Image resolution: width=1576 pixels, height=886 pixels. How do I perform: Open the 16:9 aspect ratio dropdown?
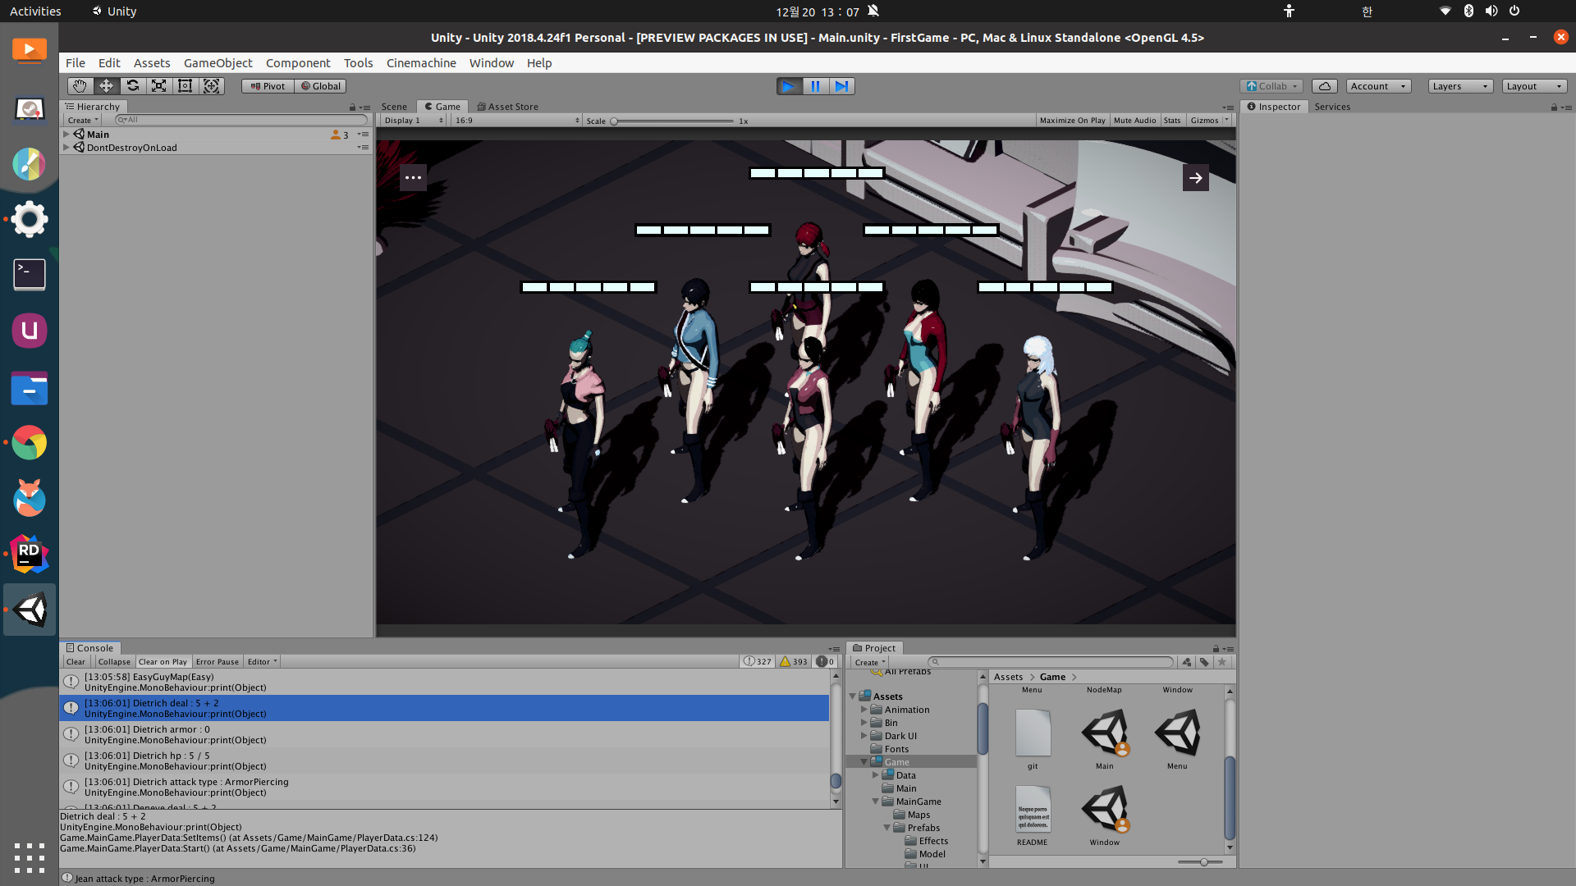pos(517,121)
